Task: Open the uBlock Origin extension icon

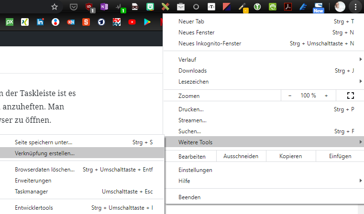Action: click(x=89, y=7)
